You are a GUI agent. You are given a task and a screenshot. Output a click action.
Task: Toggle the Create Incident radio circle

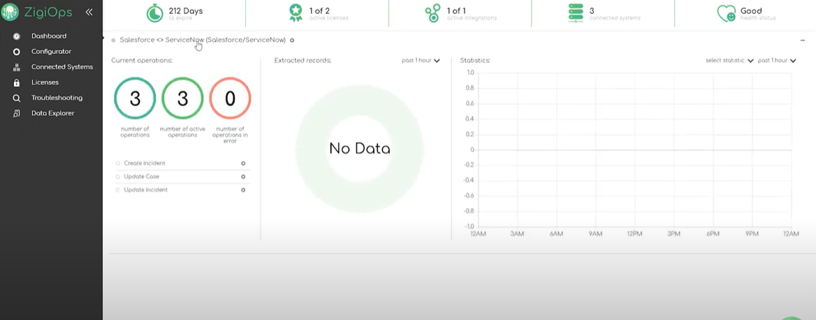click(x=118, y=163)
